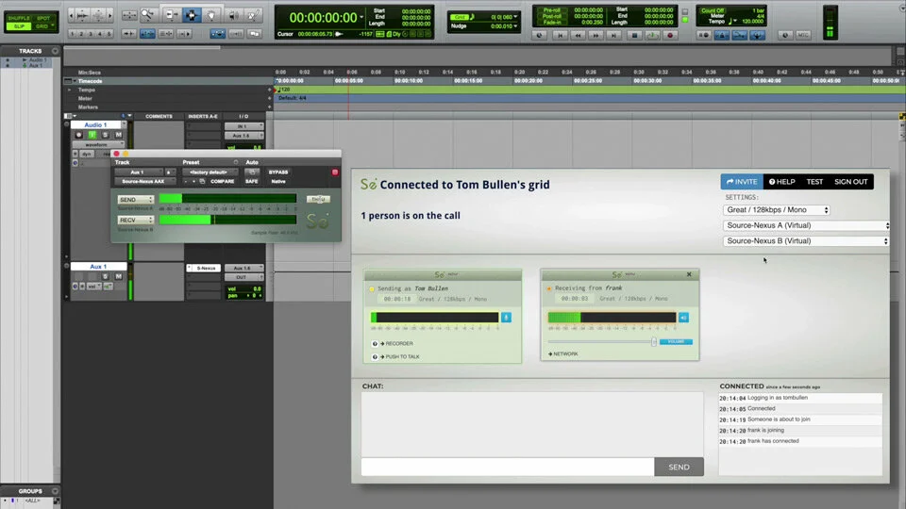This screenshot has height=509, width=906.
Task: Click the Mute button on Aux 1 track
Action: pyautogui.click(x=119, y=276)
